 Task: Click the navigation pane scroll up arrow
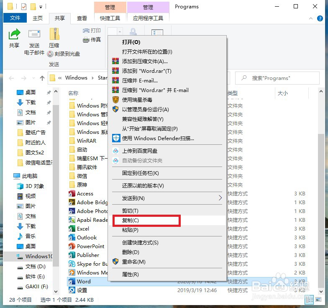click(56, 91)
